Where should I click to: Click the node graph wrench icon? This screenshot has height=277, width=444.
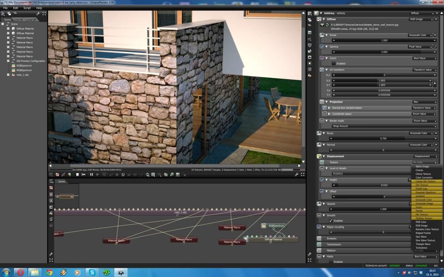coord(51,254)
